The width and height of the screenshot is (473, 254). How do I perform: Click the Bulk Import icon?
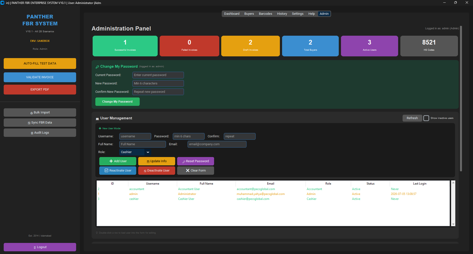pos(32,113)
